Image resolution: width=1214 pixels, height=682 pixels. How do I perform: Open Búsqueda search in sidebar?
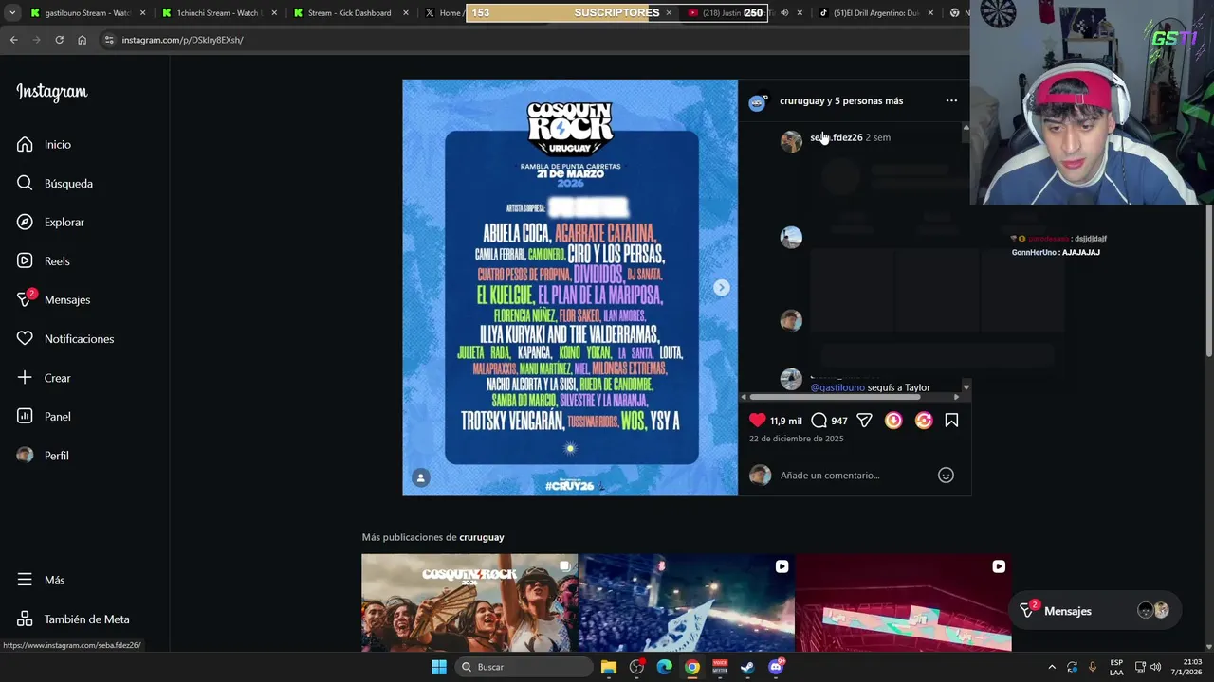(x=55, y=183)
